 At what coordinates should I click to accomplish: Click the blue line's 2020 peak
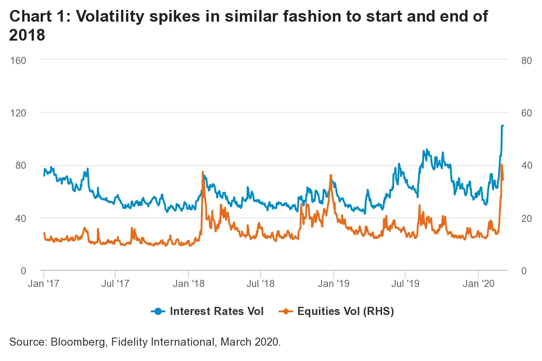502,126
